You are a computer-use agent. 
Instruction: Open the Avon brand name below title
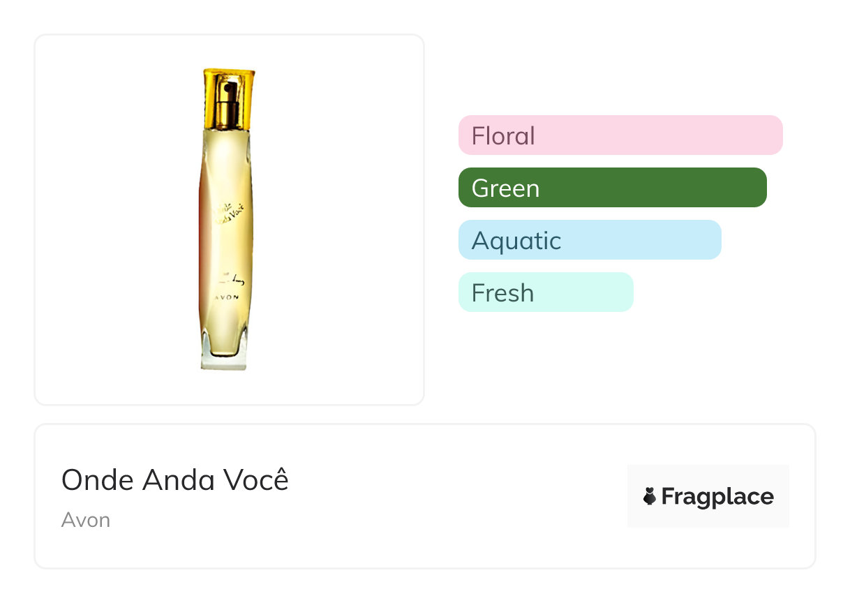[x=86, y=520]
